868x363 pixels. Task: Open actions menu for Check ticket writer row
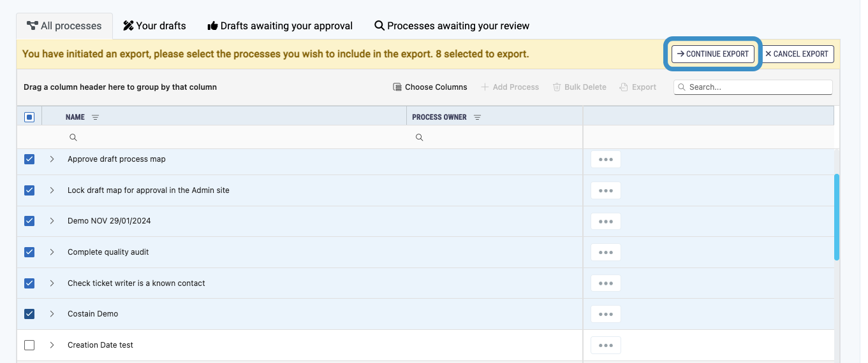[606, 283]
